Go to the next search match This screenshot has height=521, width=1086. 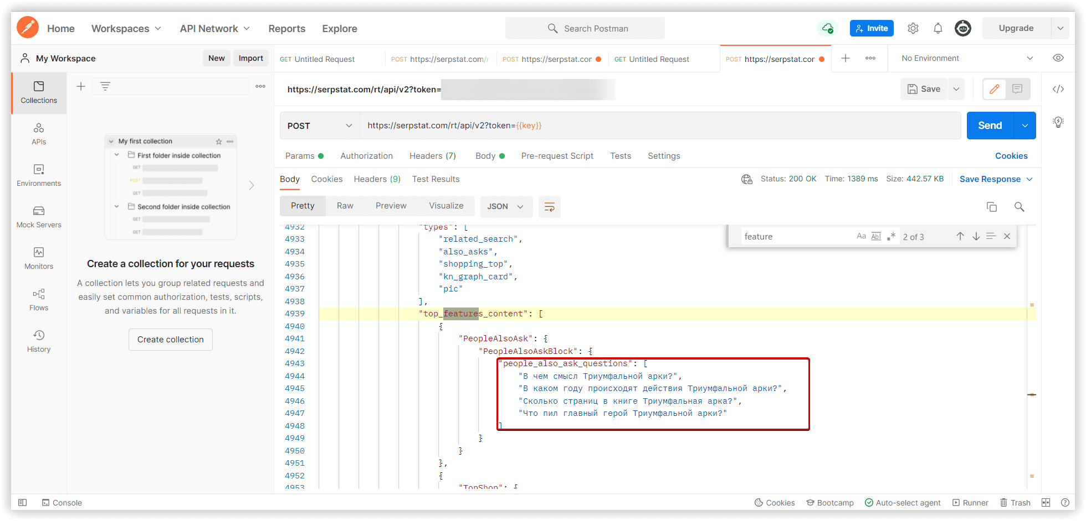tap(976, 236)
